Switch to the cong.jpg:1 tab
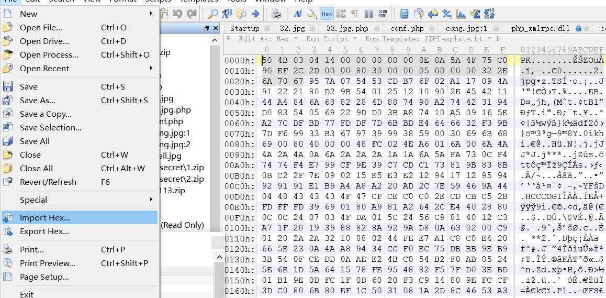 click(x=466, y=29)
